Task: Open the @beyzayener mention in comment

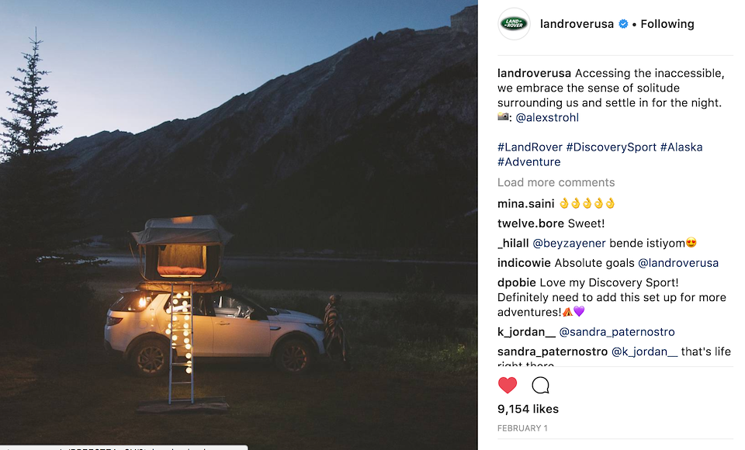Action: (x=569, y=243)
